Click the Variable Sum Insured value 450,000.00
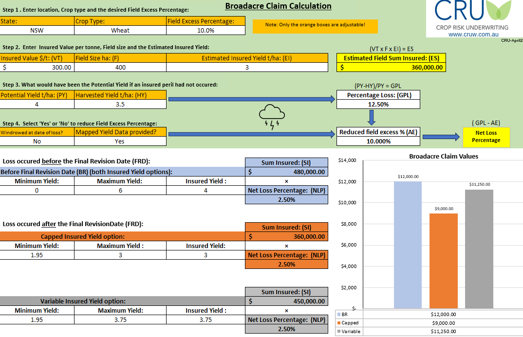Image resolution: width=523 pixels, height=337 pixels. (x=286, y=301)
